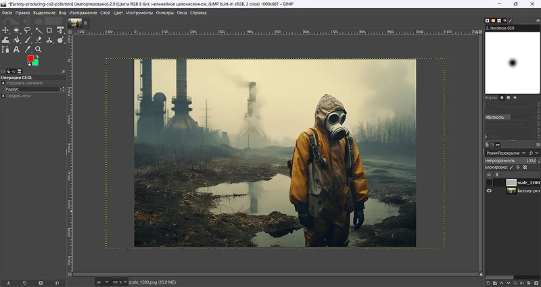Switch to the Undo History tab
The image size is (541, 287).
click(x=14, y=72)
